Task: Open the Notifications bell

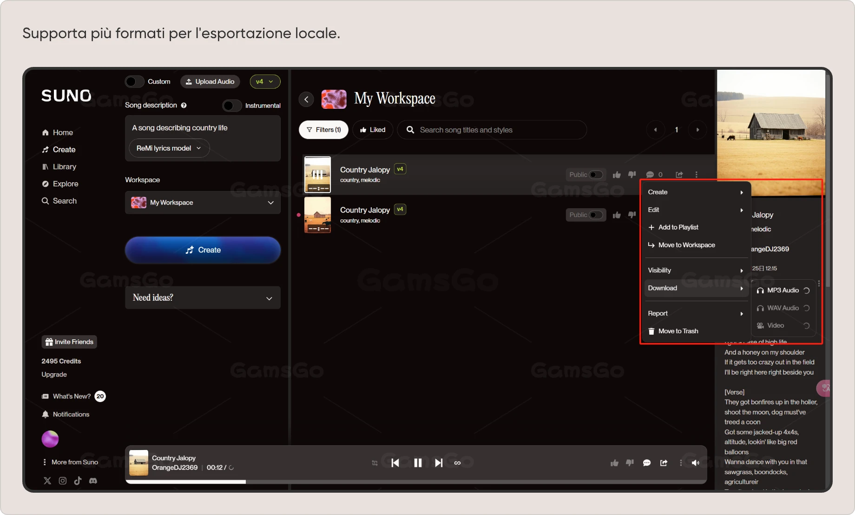Action: pos(66,414)
